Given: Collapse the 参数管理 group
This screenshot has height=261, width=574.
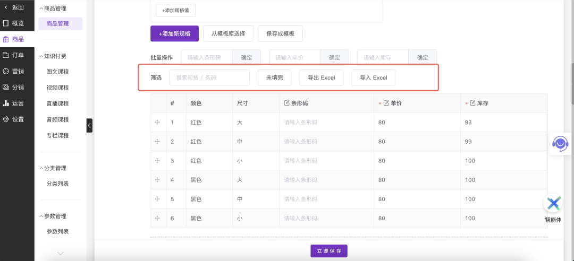Looking at the screenshot, I should (53, 216).
